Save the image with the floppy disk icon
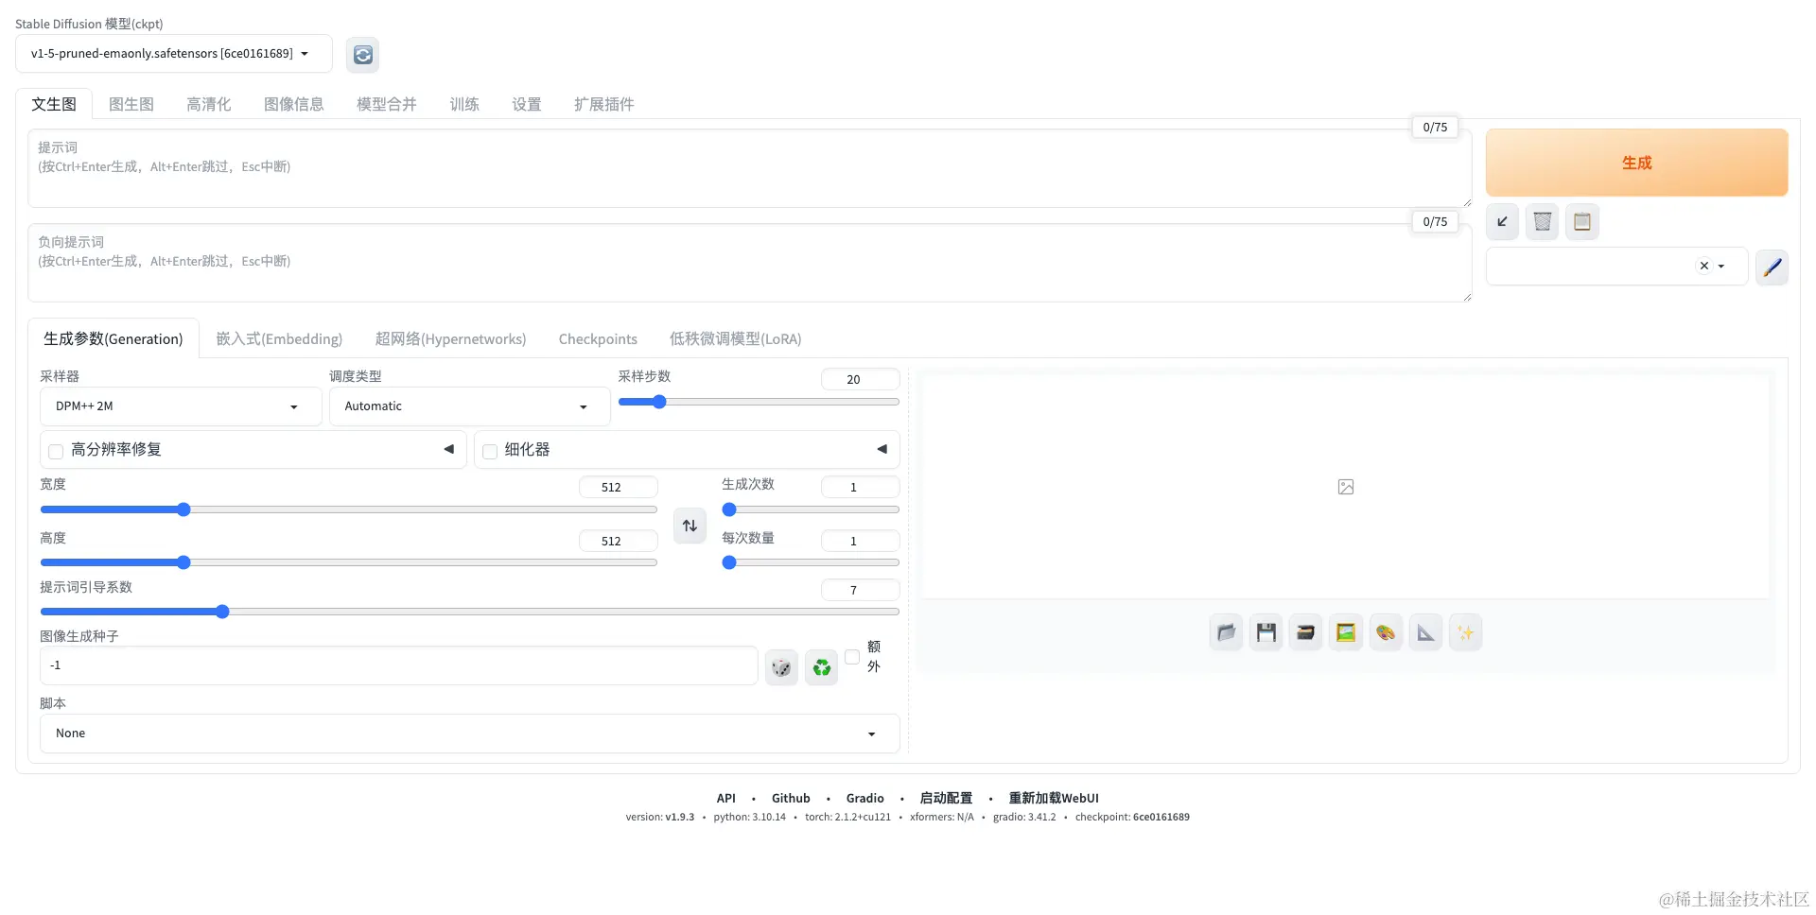Viewport: 1816px width, 915px height. point(1266,632)
